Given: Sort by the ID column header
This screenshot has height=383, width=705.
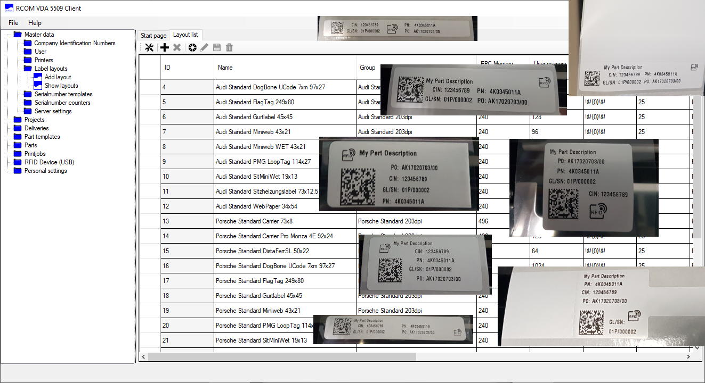Looking at the screenshot, I should point(188,68).
